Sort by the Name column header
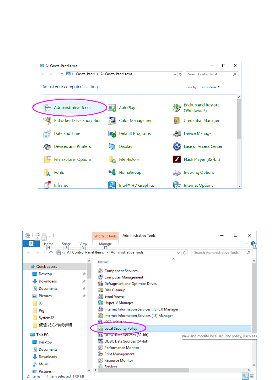Viewport: 279px width, 380px height. click(103, 262)
